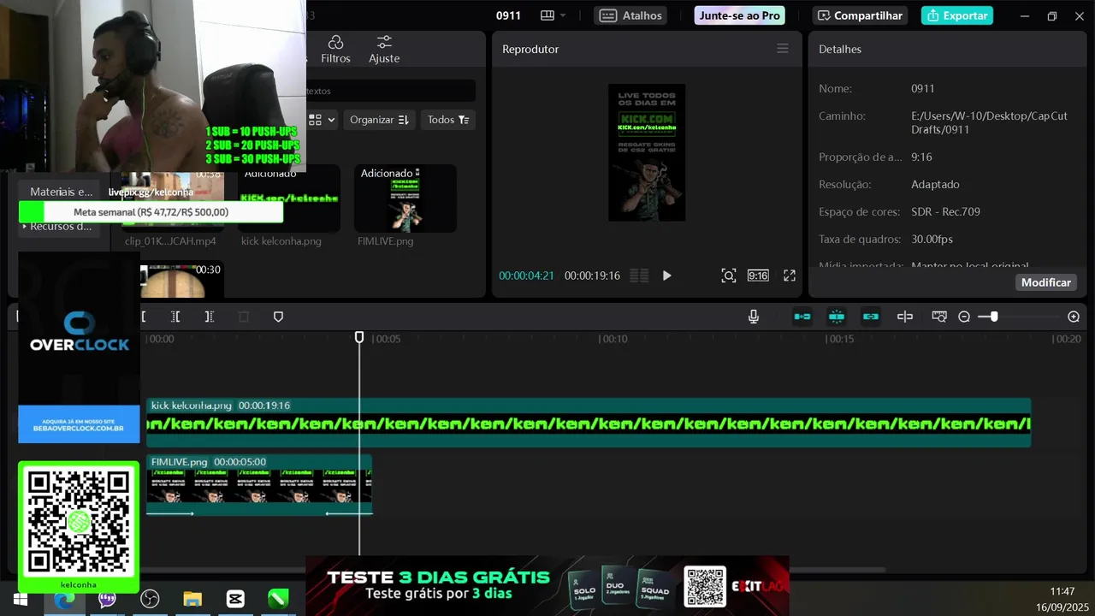
Task: Click the preview compare bars icon
Action: [x=639, y=275]
